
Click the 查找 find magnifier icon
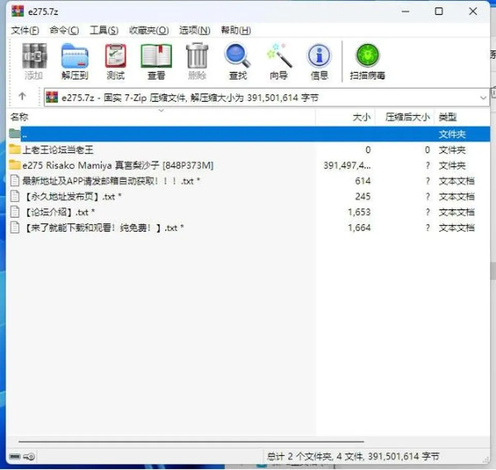click(x=238, y=62)
